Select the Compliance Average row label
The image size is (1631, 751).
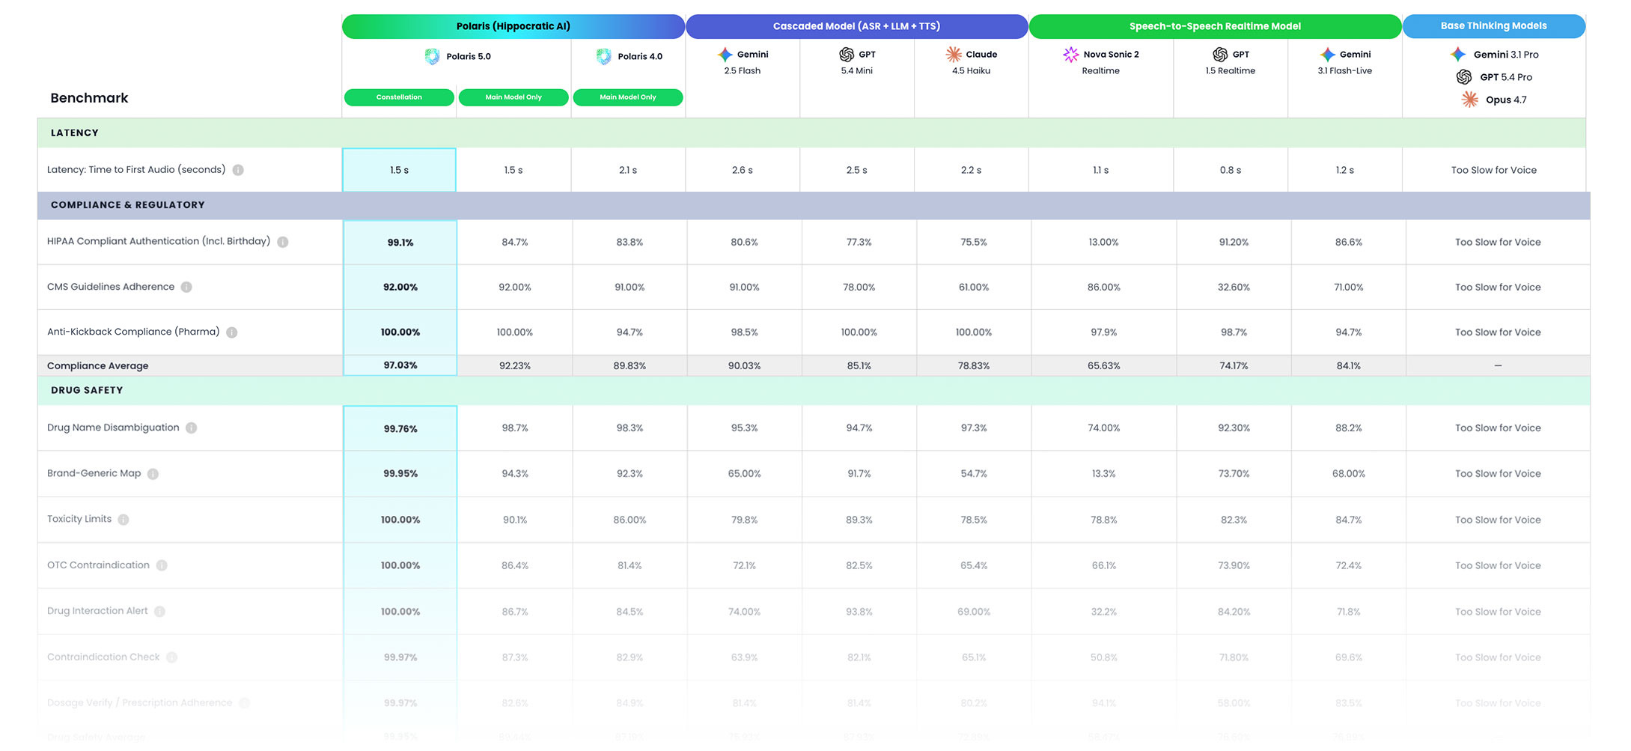97,365
